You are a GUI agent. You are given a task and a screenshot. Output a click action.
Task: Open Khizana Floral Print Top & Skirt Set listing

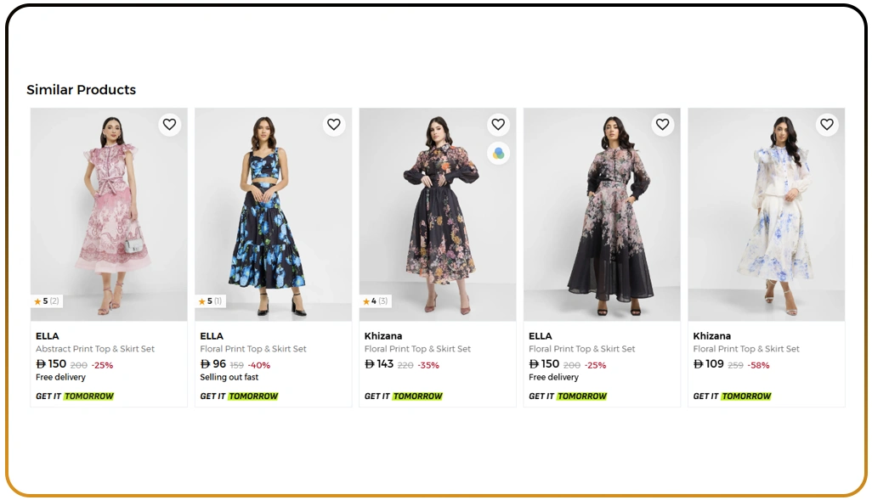coord(417,348)
